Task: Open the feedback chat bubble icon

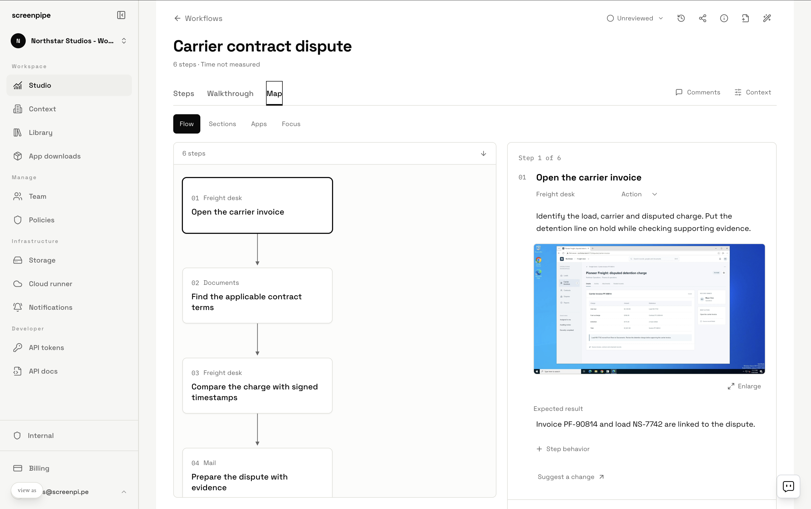Action: click(788, 486)
